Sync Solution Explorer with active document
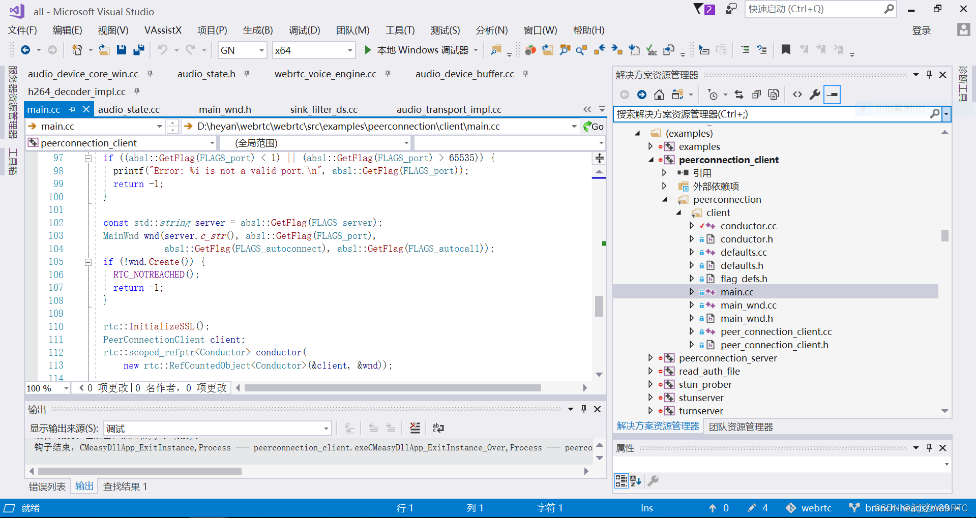This screenshot has height=518, width=976. point(738,95)
